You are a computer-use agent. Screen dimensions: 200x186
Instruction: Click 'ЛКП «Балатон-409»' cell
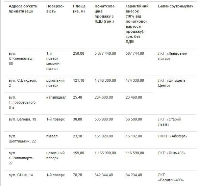(x=171, y=178)
